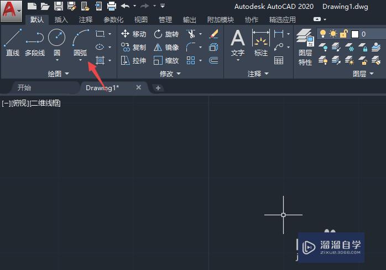Expand the 图层 panel dropdown
Image resolution: width=386 pixels, height=270 pixels.
(x=363, y=74)
